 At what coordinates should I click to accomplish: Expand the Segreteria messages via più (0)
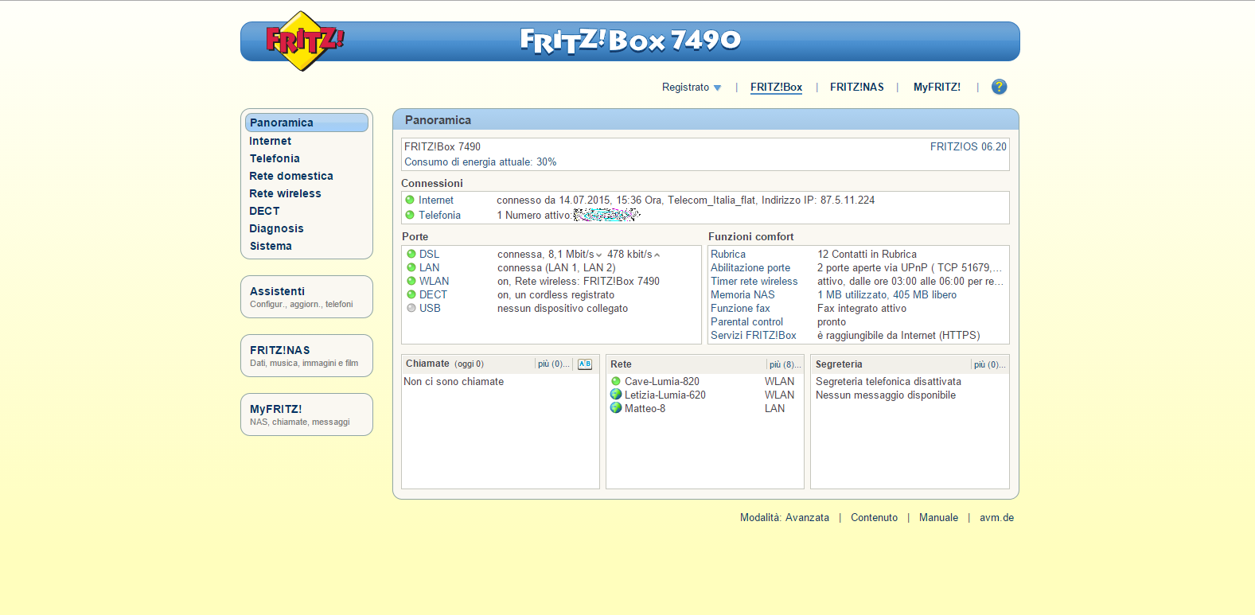click(990, 364)
